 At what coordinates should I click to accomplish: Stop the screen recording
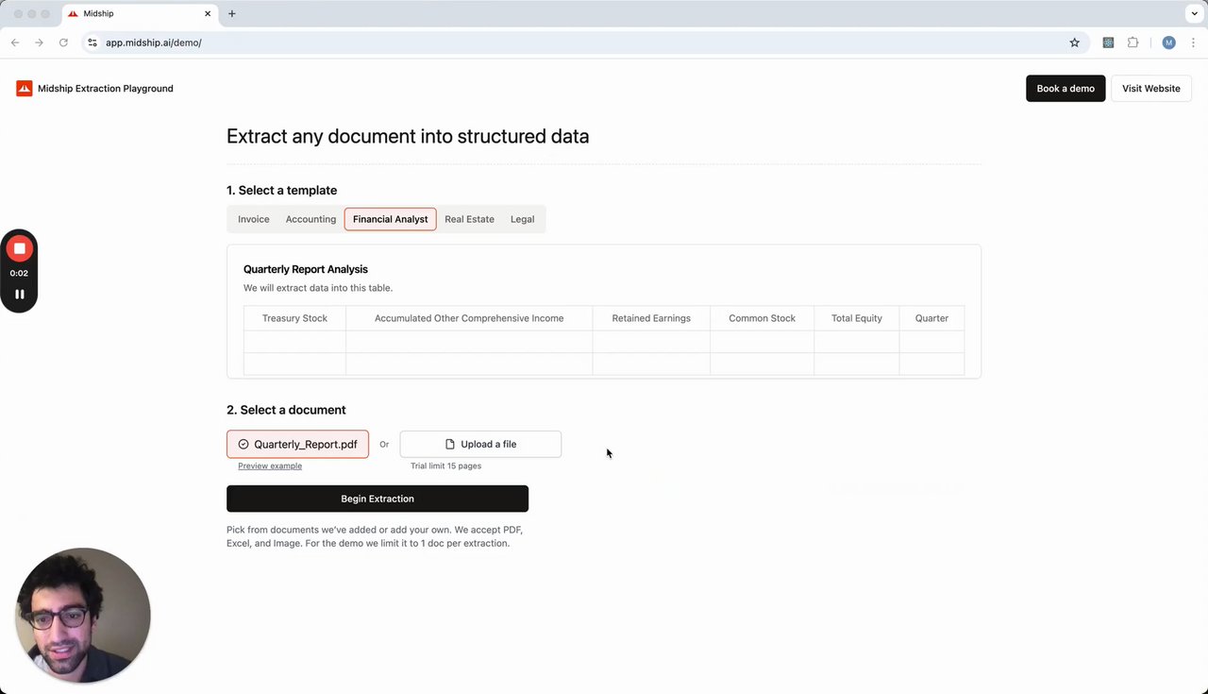pos(19,248)
